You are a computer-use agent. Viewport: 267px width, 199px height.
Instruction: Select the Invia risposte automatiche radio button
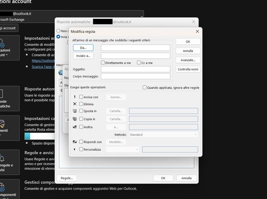tap(58, 37)
